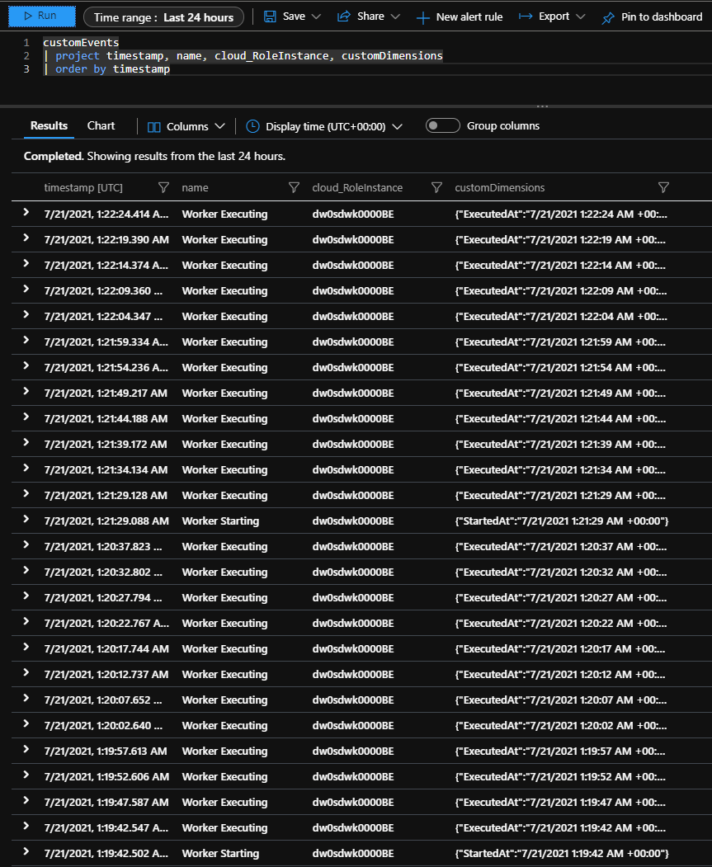This screenshot has height=867, width=712.
Task: Click the Export icon
Action: click(x=526, y=16)
